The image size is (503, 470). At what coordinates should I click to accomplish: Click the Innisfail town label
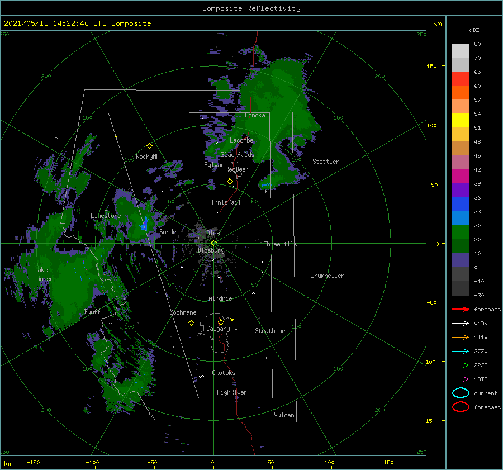click(226, 202)
